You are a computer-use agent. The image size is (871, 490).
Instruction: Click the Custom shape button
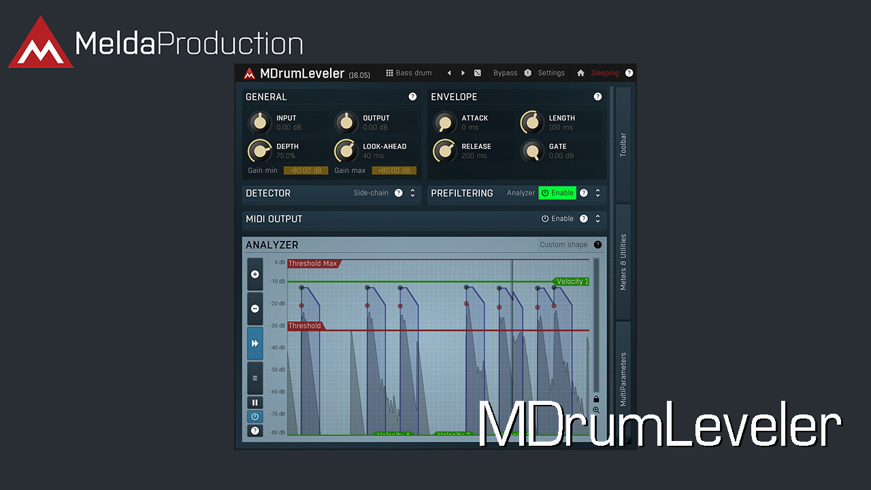[x=563, y=245]
